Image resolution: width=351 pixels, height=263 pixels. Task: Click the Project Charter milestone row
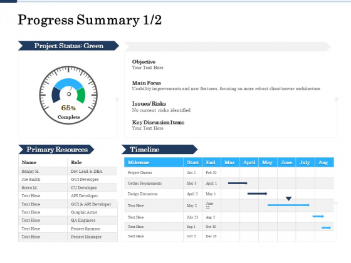[229, 172]
